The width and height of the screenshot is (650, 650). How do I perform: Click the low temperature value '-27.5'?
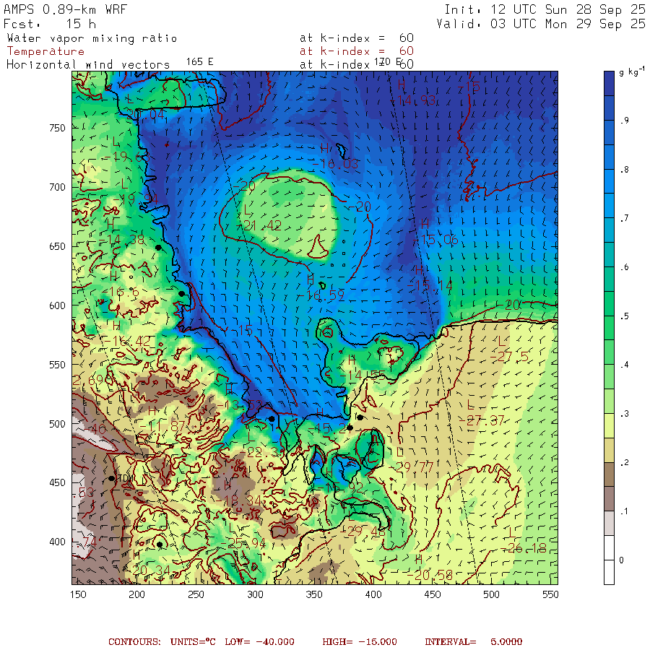510,357
